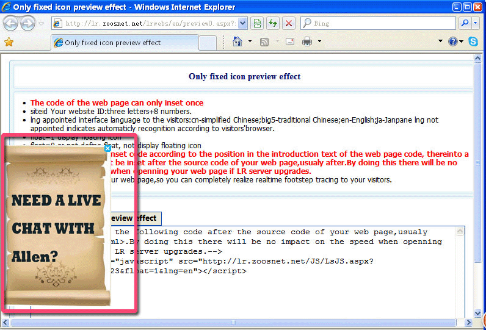Click the 'siteid Your website ID' line
This screenshot has width=486, height=330.
click(x=111, y=112)
